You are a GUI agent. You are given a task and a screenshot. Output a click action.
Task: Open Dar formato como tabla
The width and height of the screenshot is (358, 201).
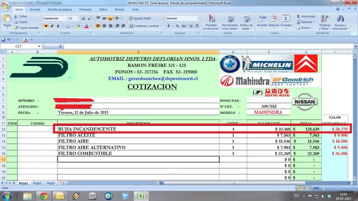230,22
